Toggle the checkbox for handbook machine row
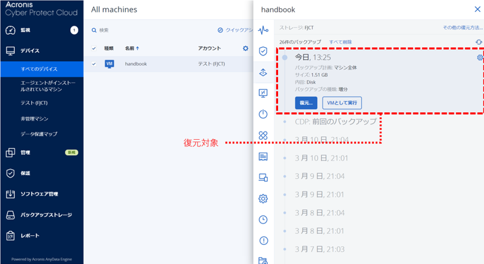484x264 pixels. [x=93, y=64]
